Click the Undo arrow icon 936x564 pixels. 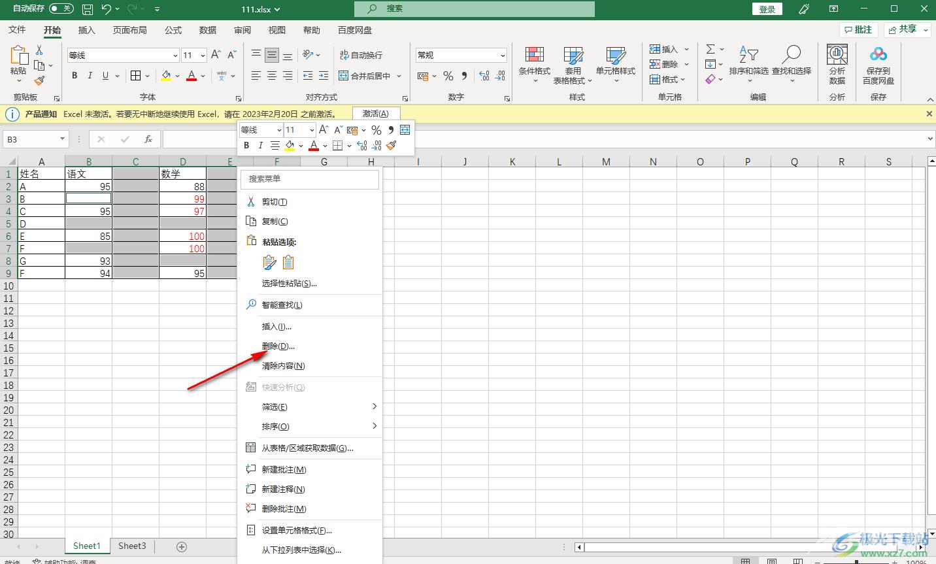tap(107, 9)
